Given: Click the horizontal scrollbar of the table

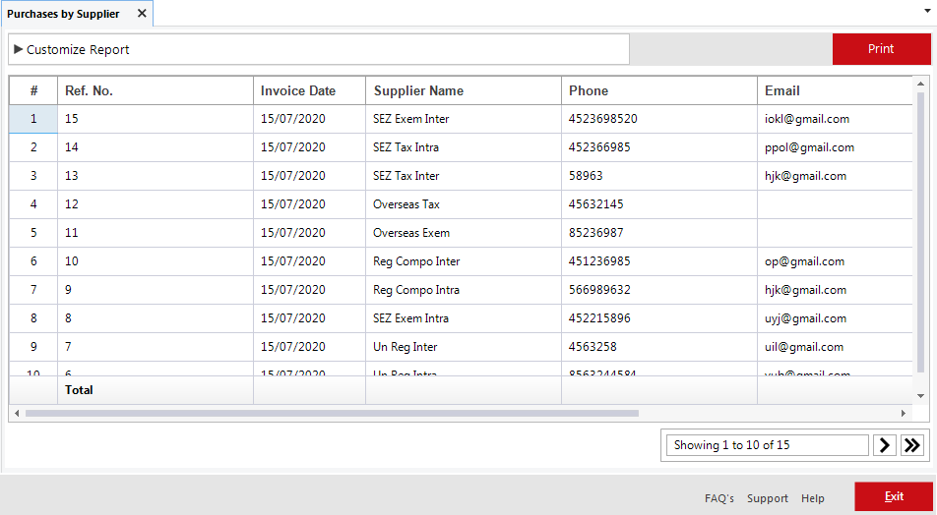Looking at the screenshot, I should (332, 413).
